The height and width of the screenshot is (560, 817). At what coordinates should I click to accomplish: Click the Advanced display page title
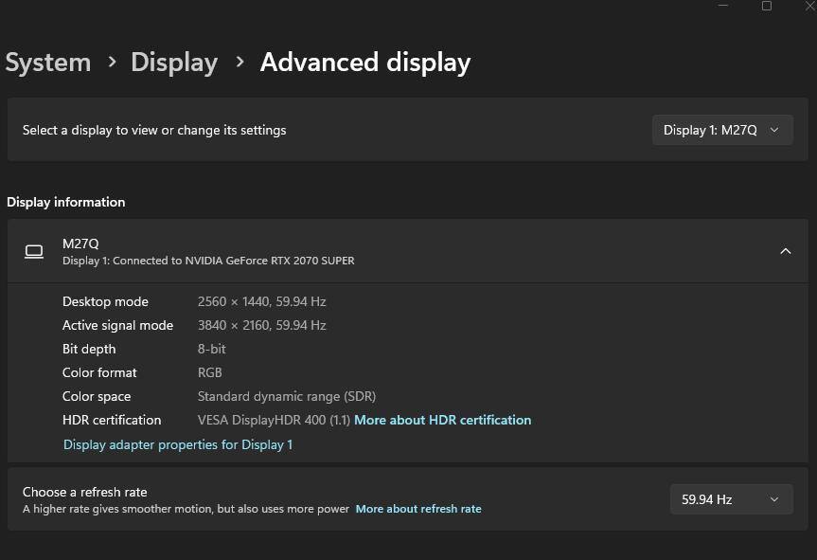tap(365, 63)
